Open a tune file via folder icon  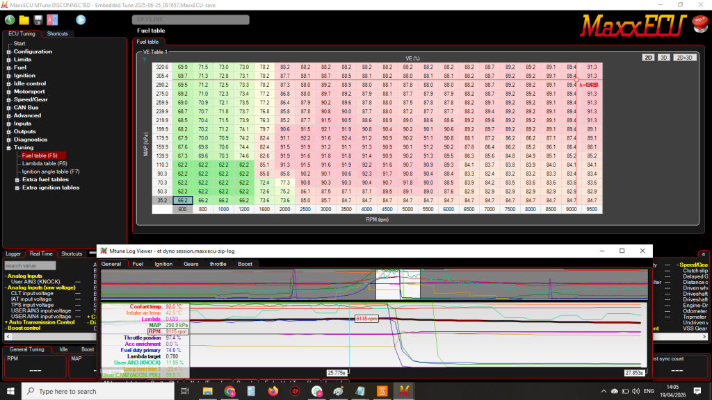24,19
